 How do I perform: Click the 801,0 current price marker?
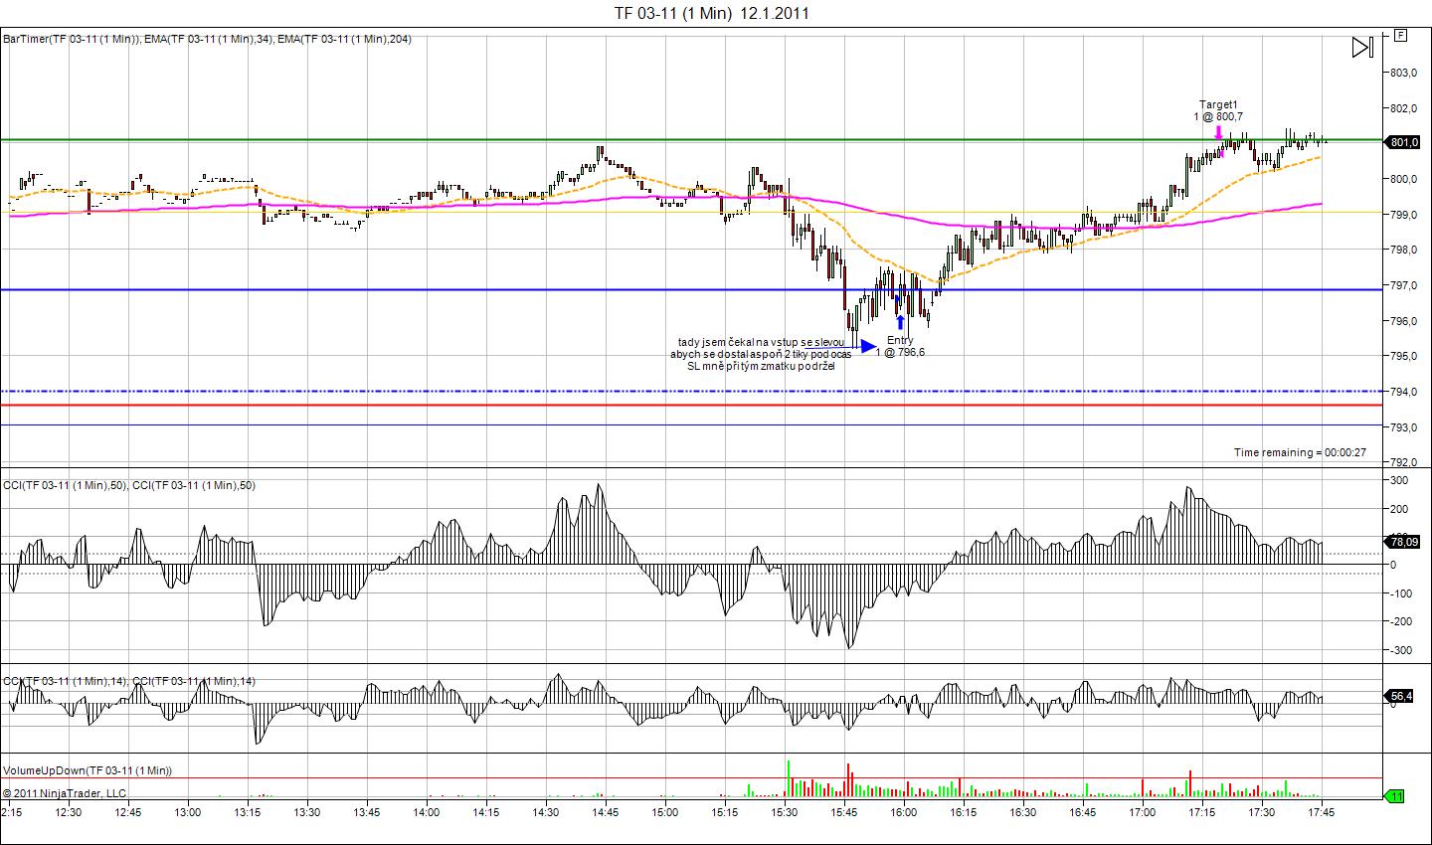pyautogui.click(x=1402, y=142)
